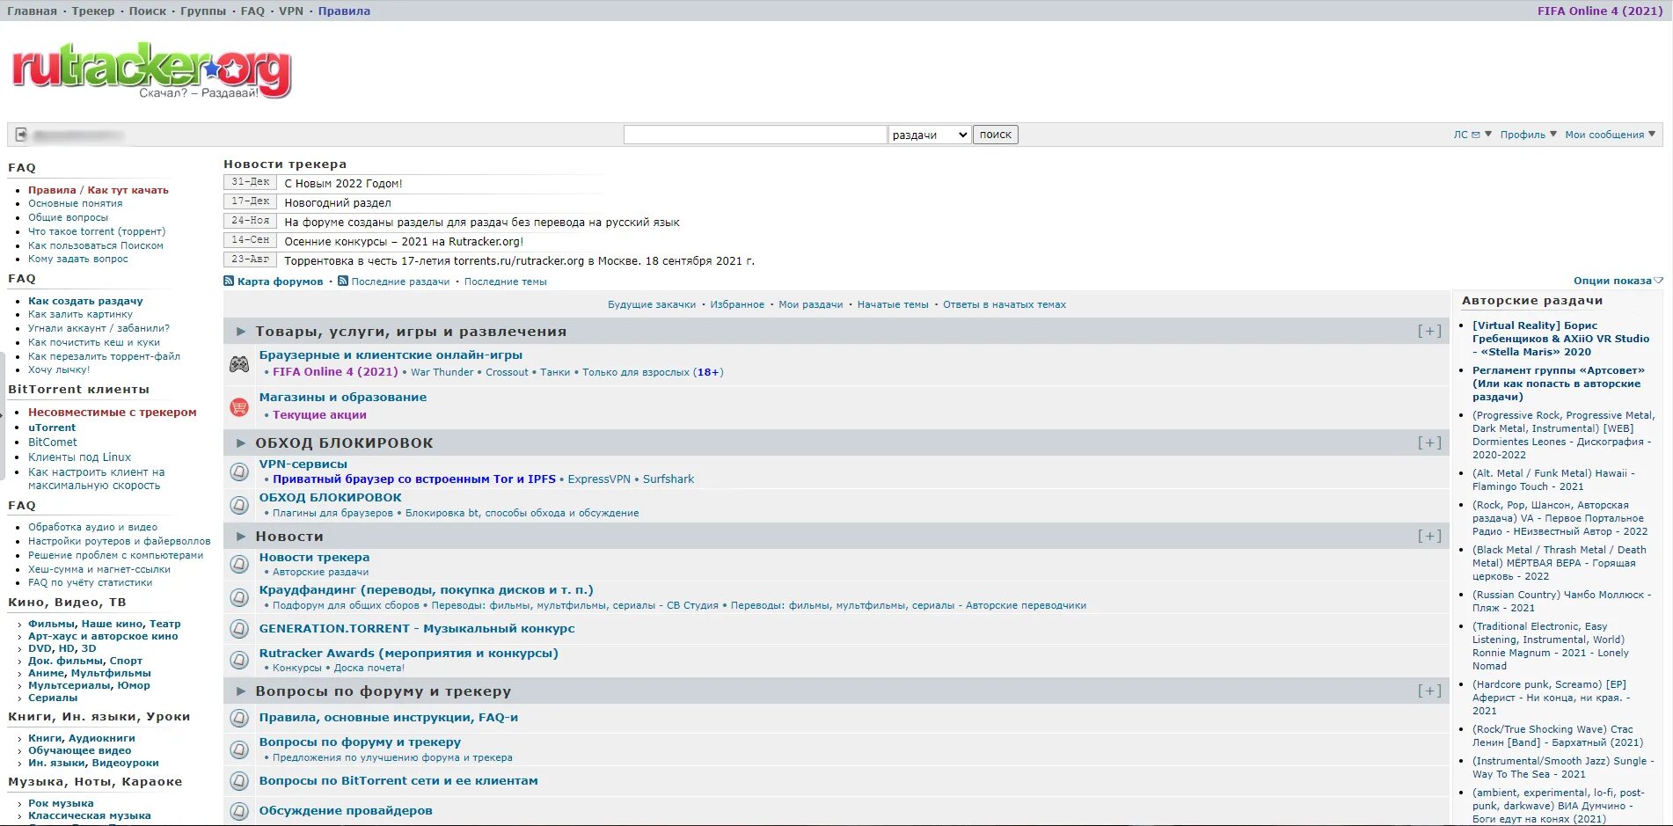Viewport: 1673px width, 826px height.
Task: Click the forum icon beside GENERATION.TORRENT
Action: click(239, 629)
